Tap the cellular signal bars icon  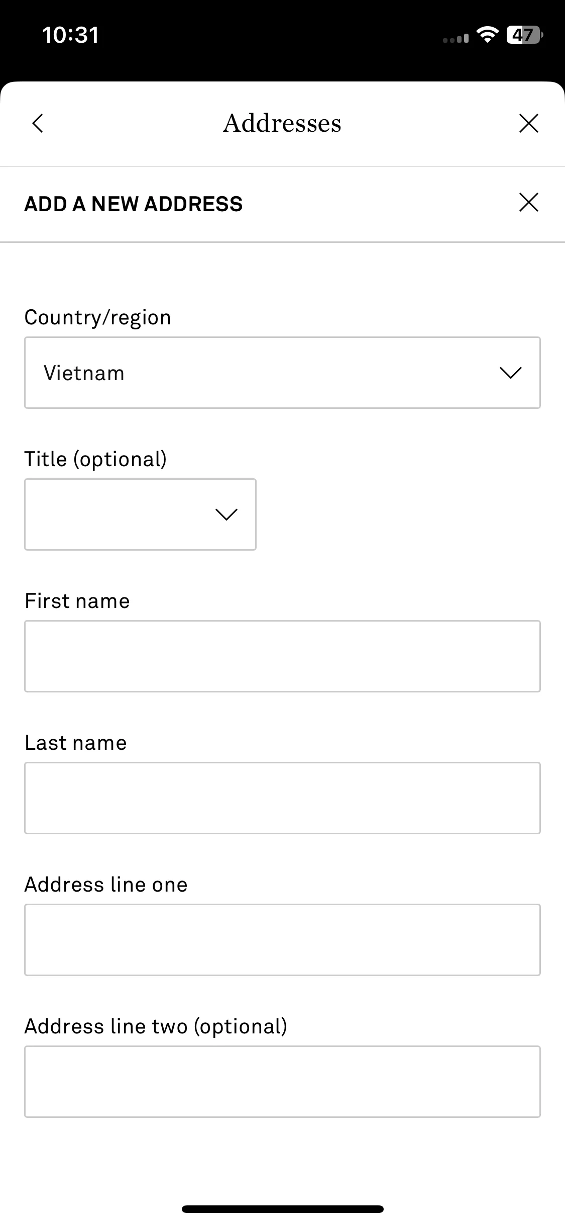456,38
